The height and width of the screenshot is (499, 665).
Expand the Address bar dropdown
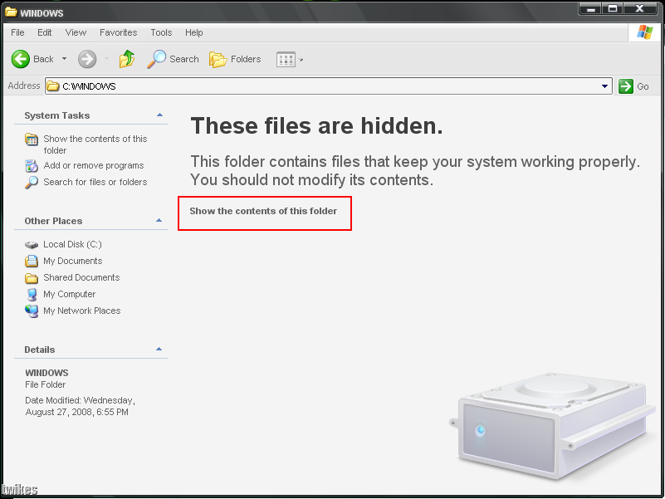pyautogui.click(x=604, y=86)
